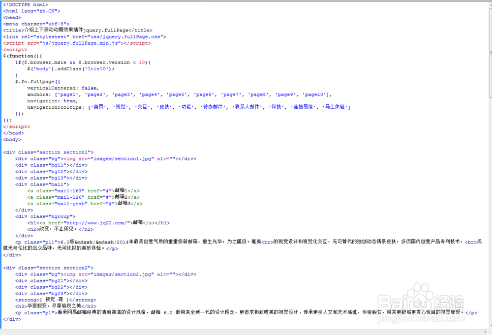Click the p class="p1" paragraph line
Screen dimensions: 492x335
pyautogui.click(x=246, y=313)
